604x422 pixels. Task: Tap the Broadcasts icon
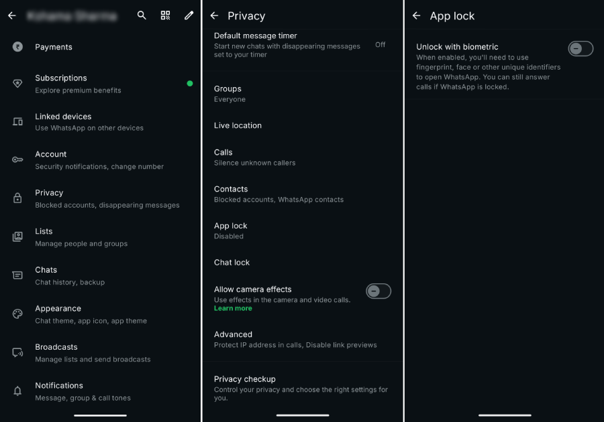[x=17, y=352]
